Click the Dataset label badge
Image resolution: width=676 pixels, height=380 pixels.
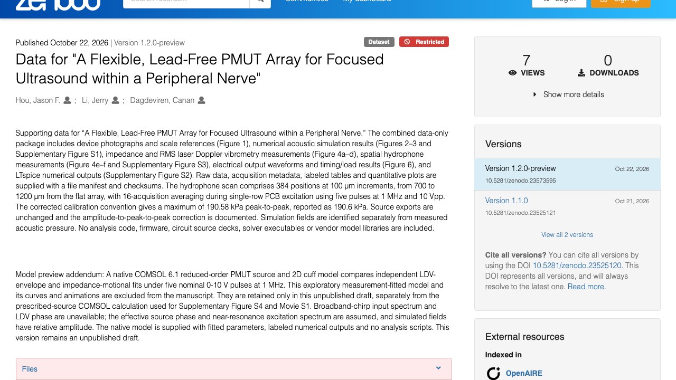coord(379,42)
